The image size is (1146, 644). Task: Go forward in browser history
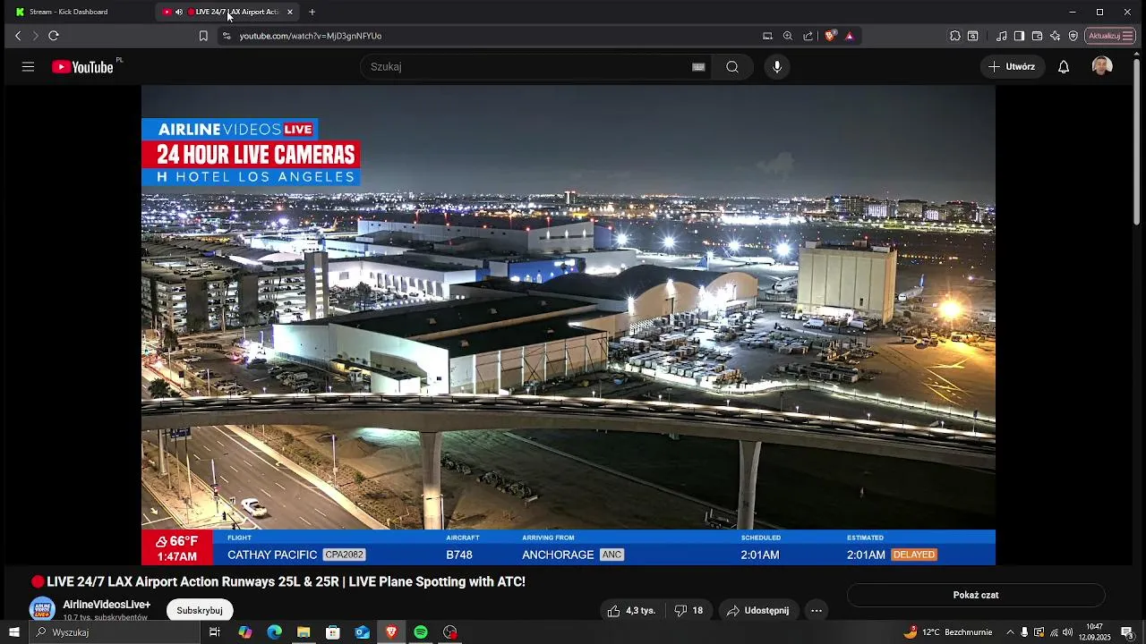(36, 36)
